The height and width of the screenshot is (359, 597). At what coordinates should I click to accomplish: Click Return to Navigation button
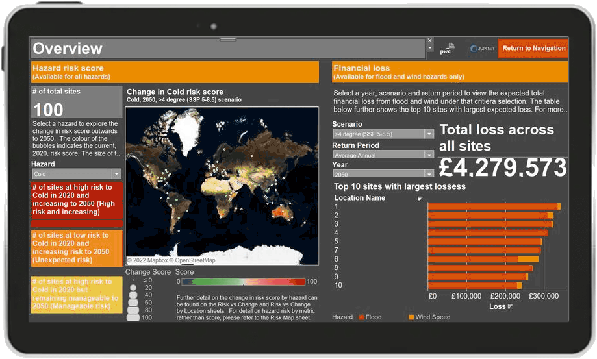pos(533,49)
